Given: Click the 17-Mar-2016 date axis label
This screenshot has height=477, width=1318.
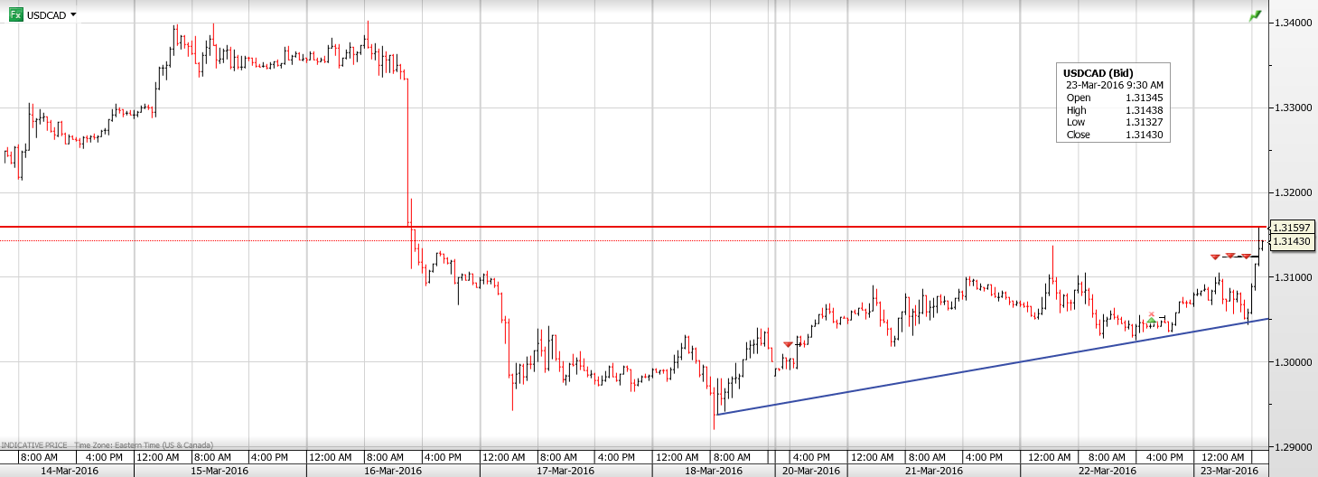Looking at the screenshot, I should pyautogui.click(x=565, y=471).
